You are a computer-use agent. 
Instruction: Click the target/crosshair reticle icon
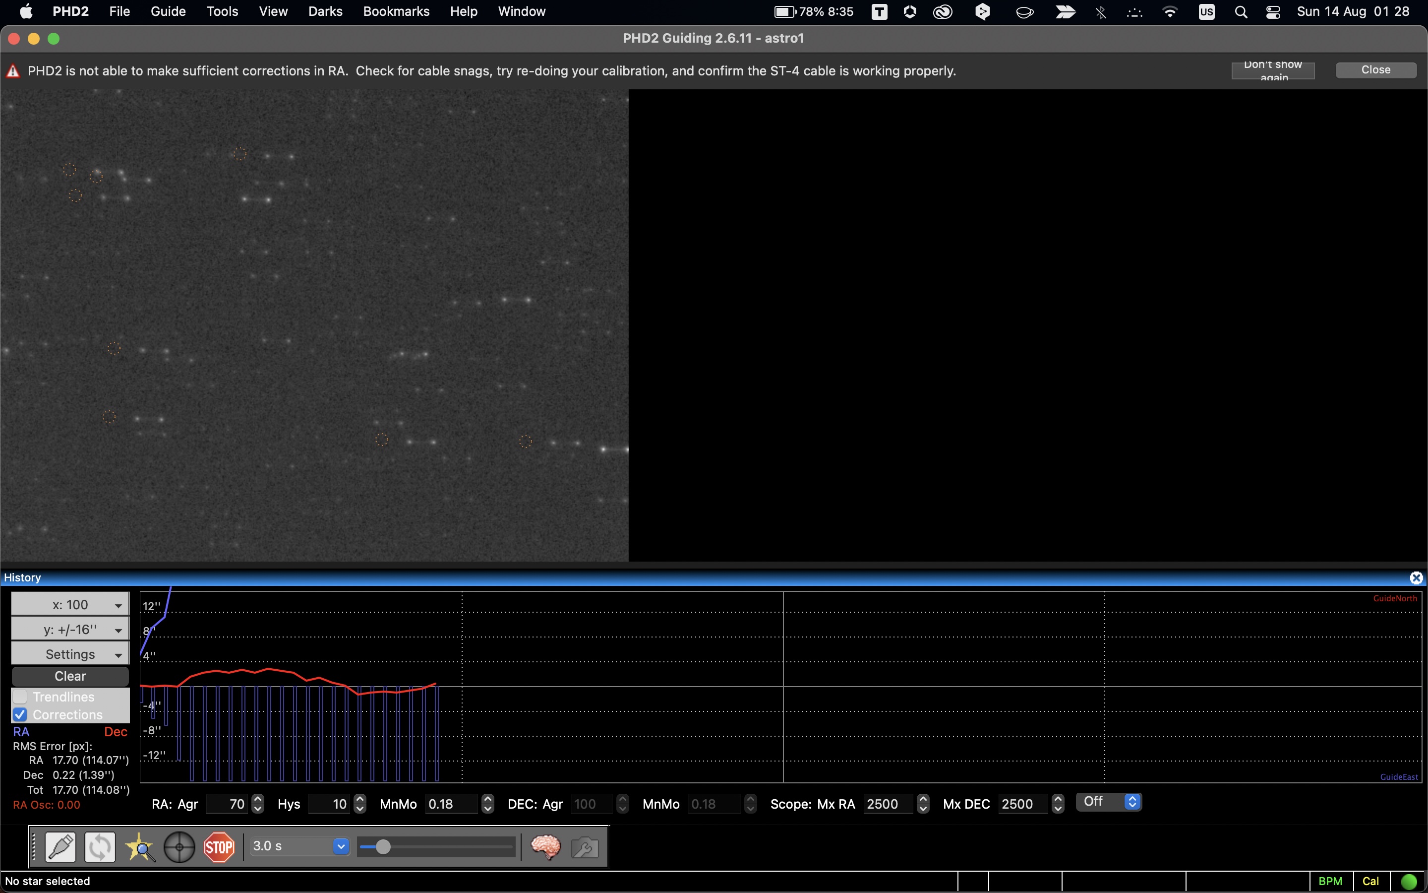(x=179, y=846)
